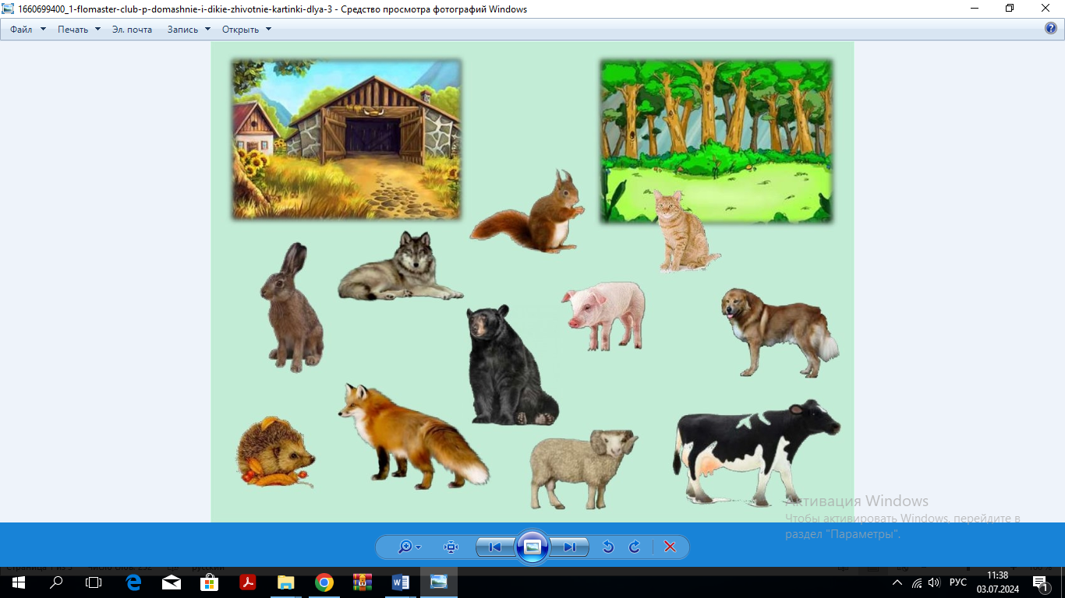The width and height of the screenshot is (1065, 598).
Task: Restore down the Photo Viewer window
Action: pyautogui.click(x=1010, y=9)
